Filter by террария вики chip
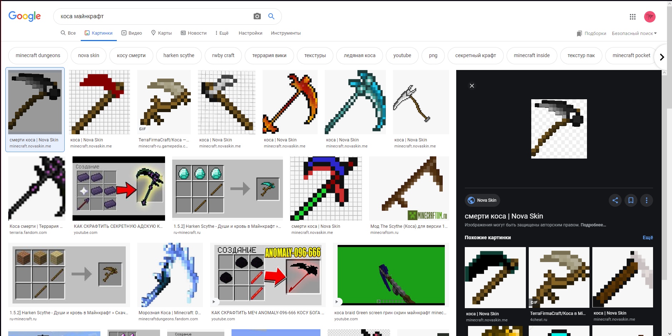The height and width of the screenshot is (336, 672). 269,55
